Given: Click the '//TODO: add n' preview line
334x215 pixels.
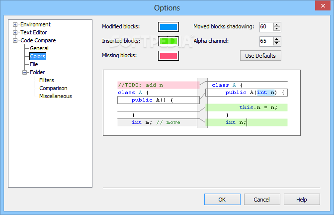Looking at the screenshot, I should coord(158,85).
